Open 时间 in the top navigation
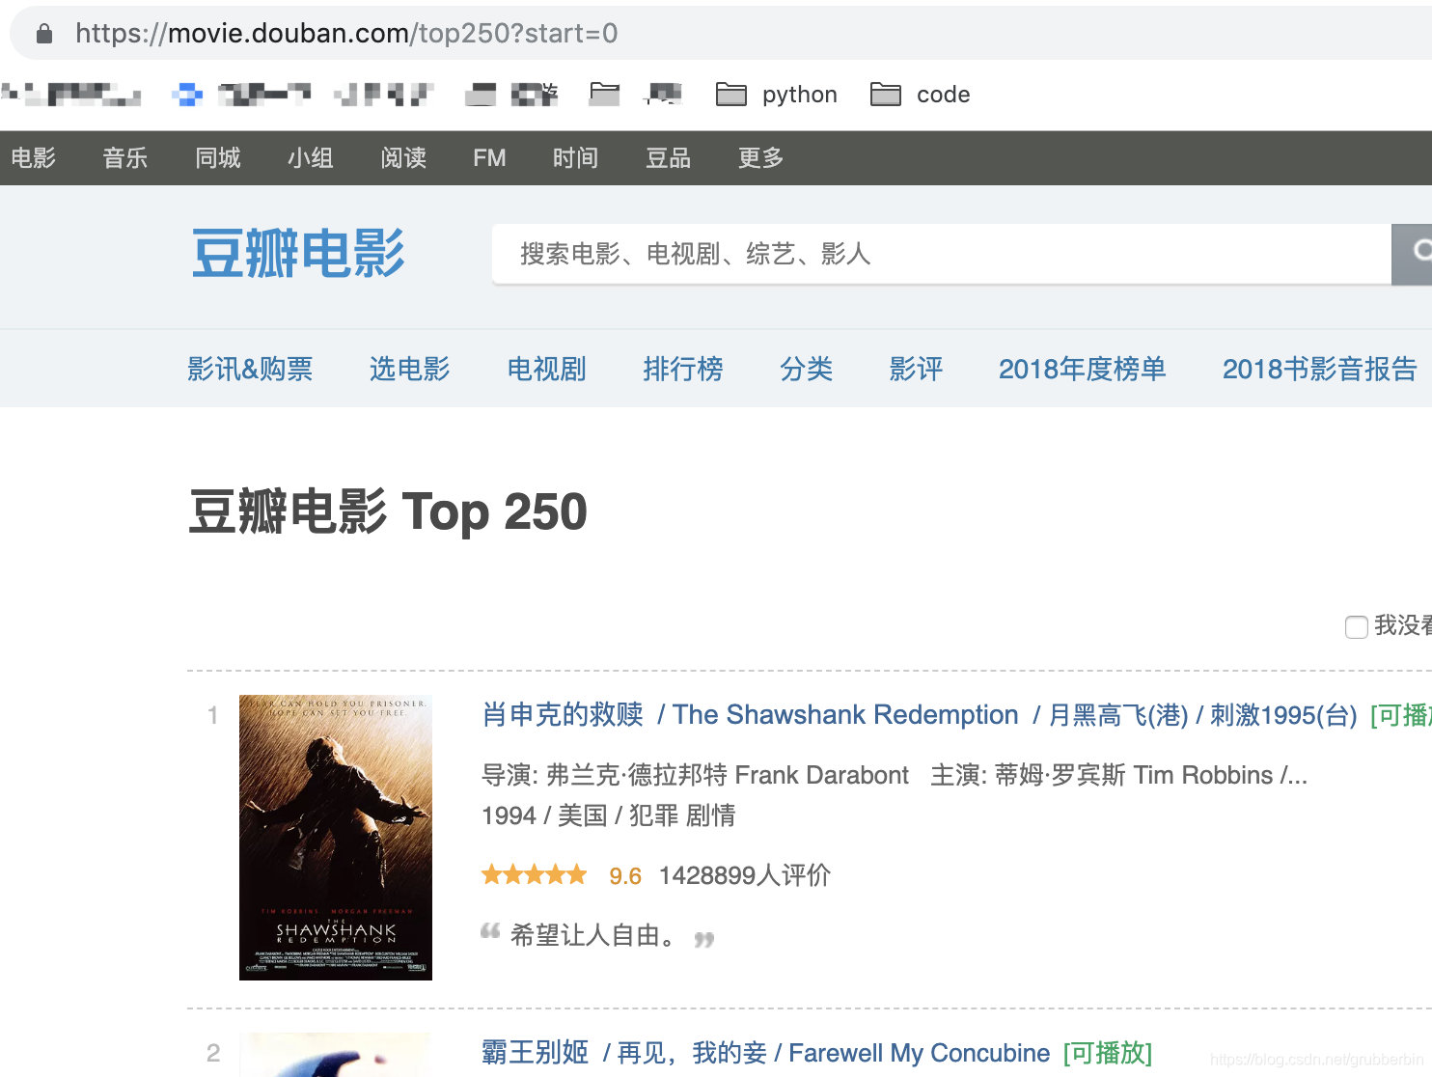This screenshot has height=1077, width=1432. pos(576,158)
